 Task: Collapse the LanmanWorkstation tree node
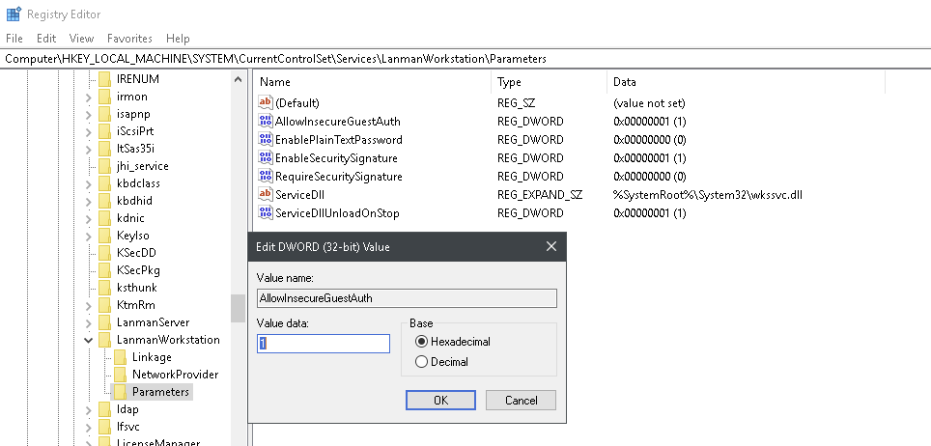pyautogui.click(x=89, y=340)
